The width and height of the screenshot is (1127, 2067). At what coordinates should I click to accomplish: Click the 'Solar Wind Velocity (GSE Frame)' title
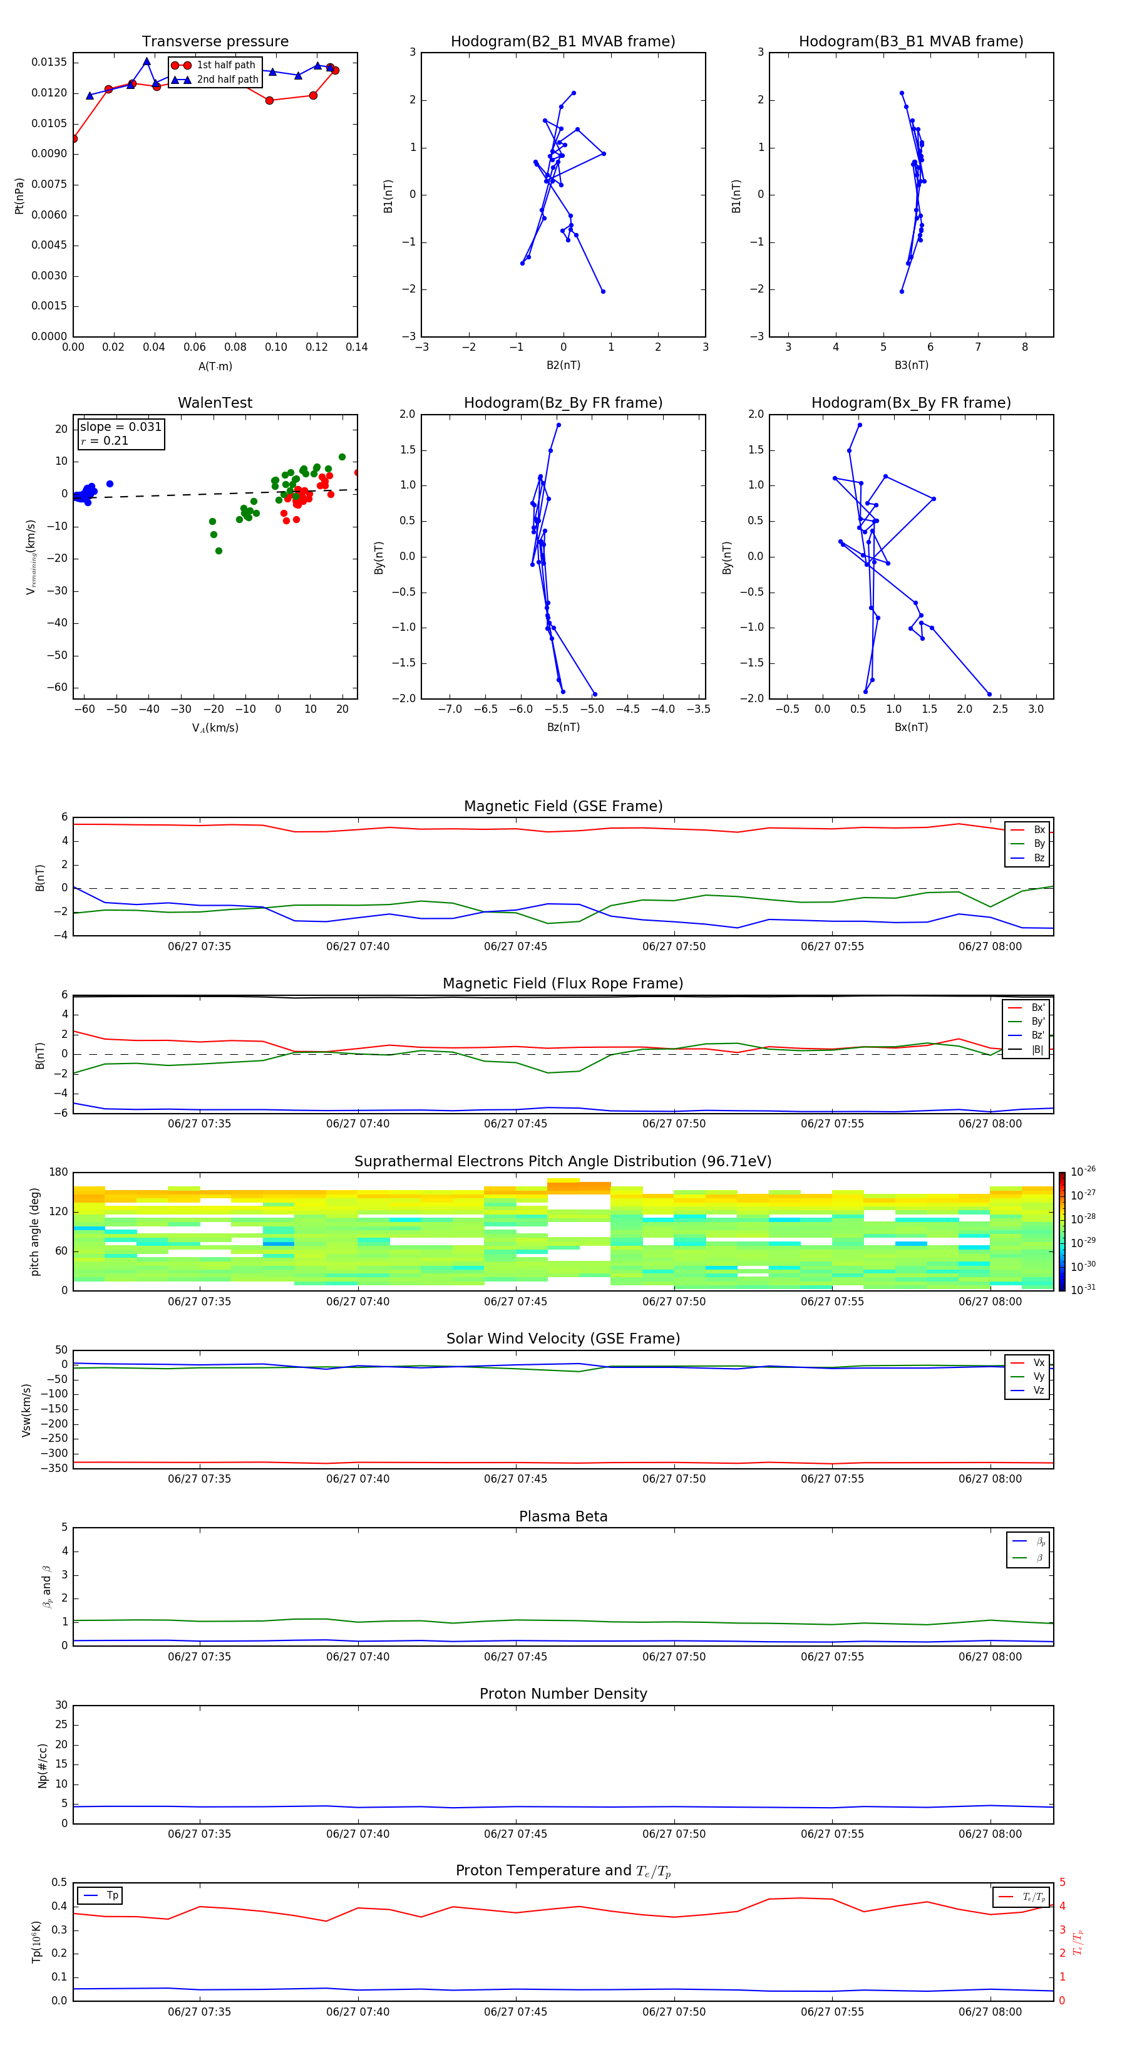tap(563, 1339)
